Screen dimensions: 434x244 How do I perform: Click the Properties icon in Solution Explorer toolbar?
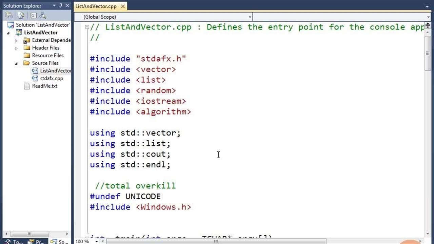click(9, 15)
